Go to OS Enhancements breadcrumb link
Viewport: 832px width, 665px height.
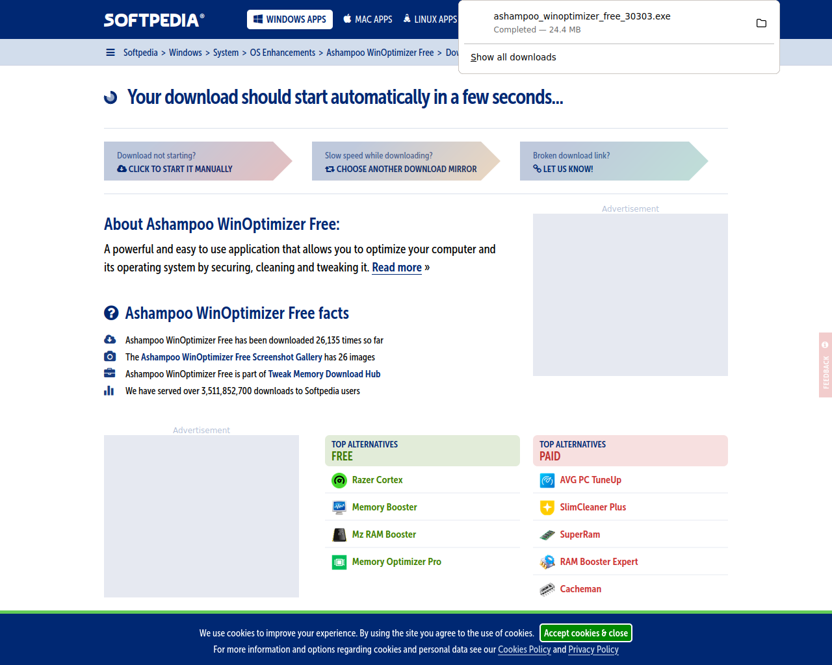pyautogui.click(x=283, y=53)
